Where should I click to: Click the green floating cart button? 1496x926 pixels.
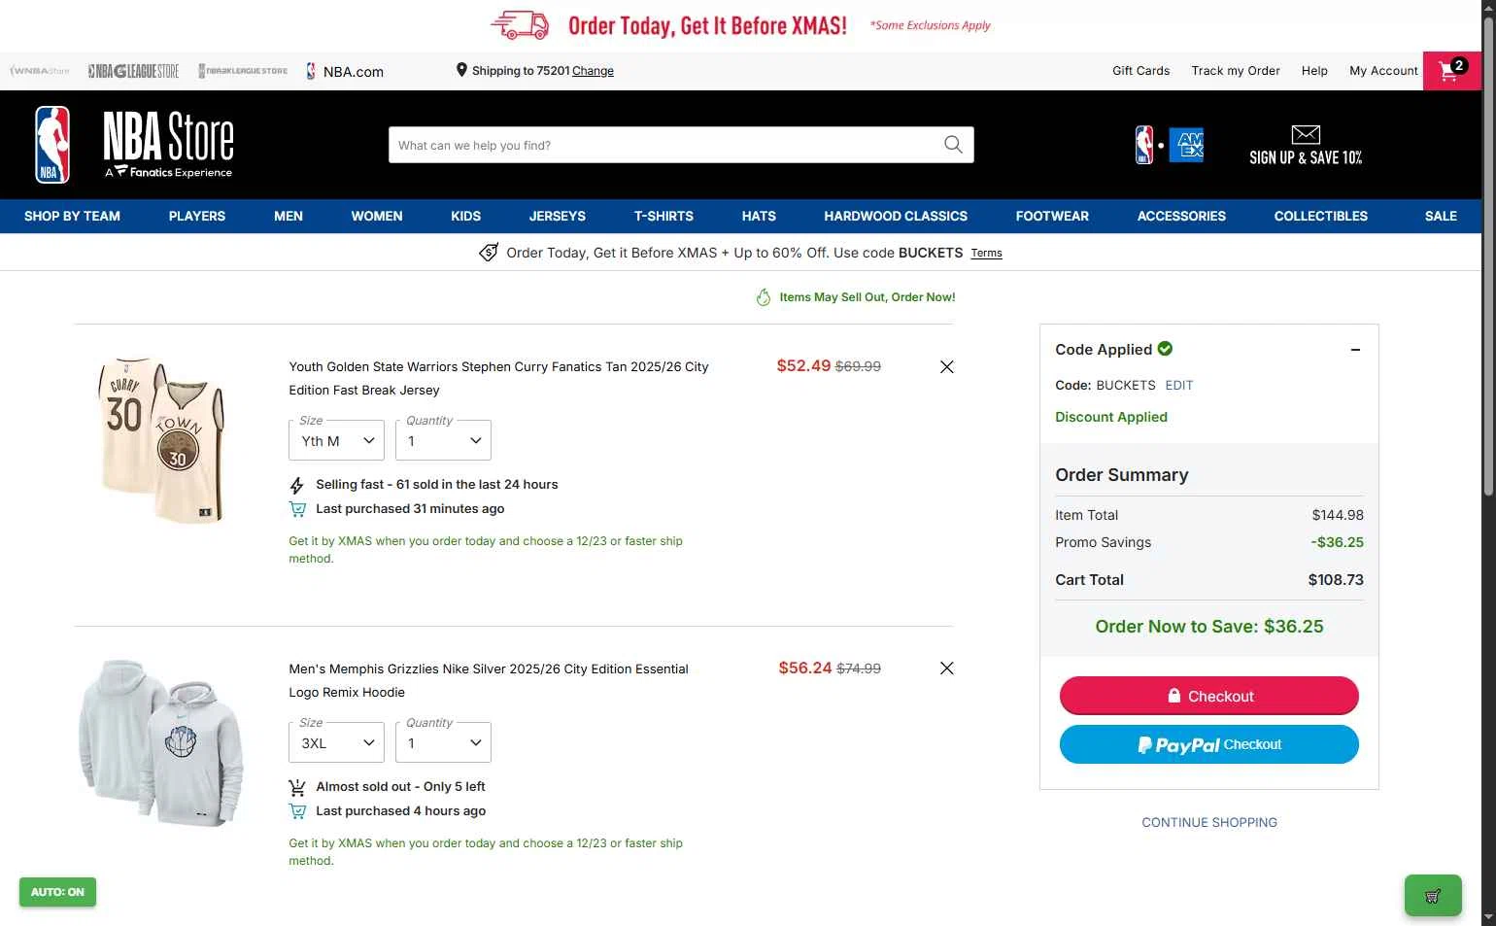coord(1433,896)
